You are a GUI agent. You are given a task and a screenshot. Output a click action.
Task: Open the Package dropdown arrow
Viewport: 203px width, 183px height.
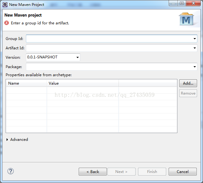pos(195,67)
